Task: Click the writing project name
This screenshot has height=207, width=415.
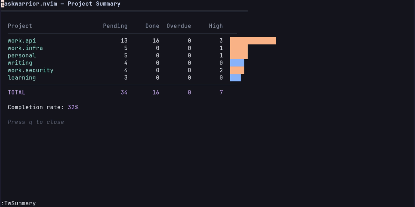Action: (x=20, y=63)
